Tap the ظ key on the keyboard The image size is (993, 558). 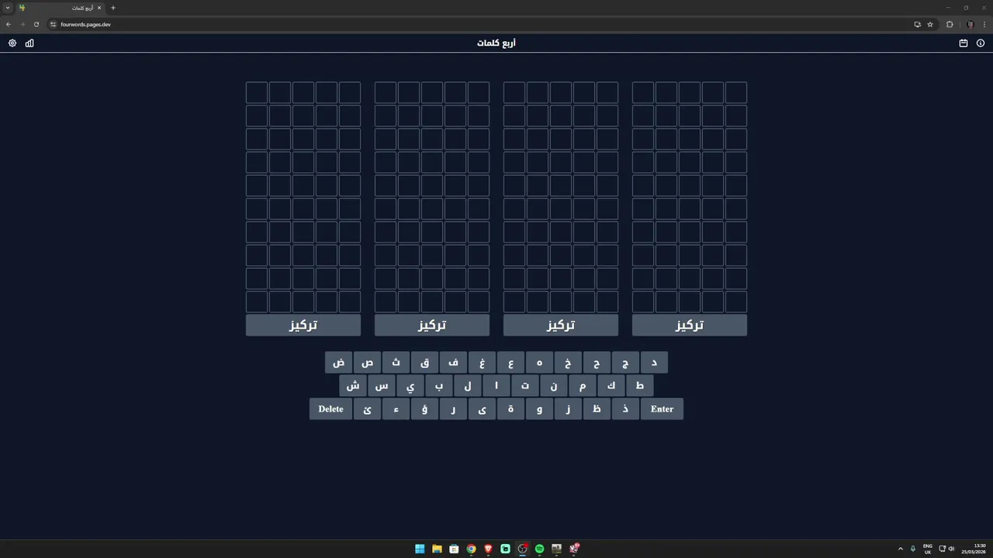tap(597, 409)
